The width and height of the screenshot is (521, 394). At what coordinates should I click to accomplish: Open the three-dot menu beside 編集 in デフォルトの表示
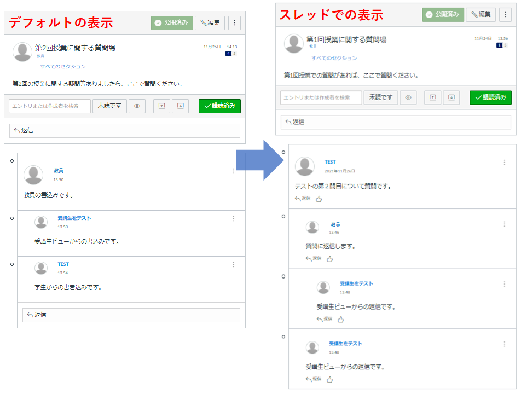coord(234,22)
